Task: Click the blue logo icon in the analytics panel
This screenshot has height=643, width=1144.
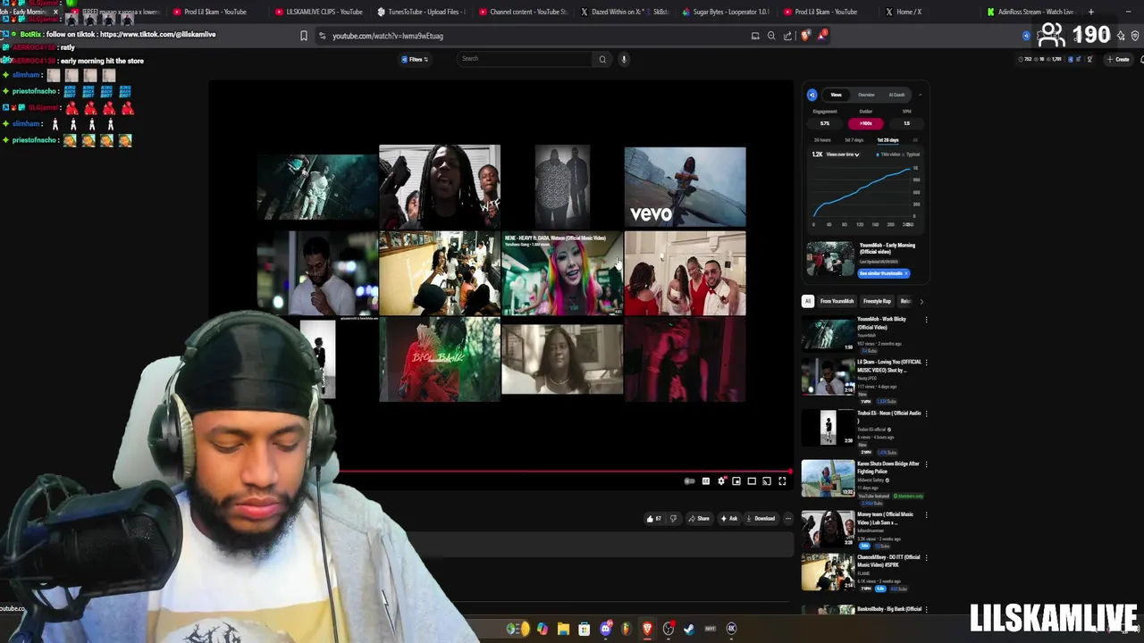Action: (812, 95)
